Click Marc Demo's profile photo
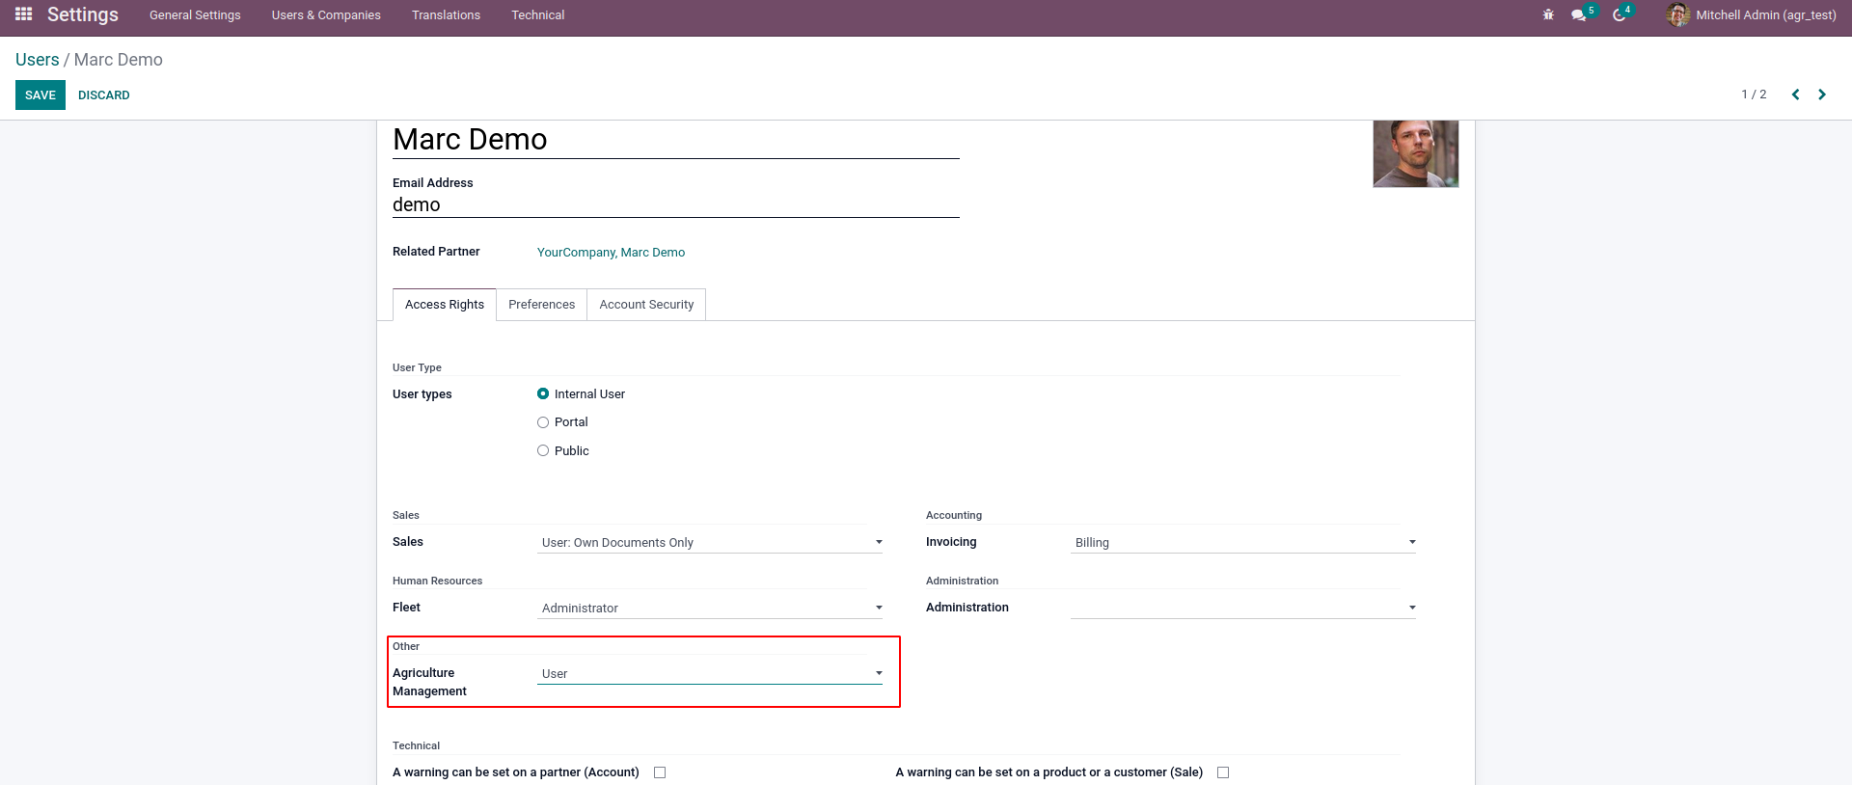The height and width of the screenshot is (785, 1852). click(x=1415, y=153)
